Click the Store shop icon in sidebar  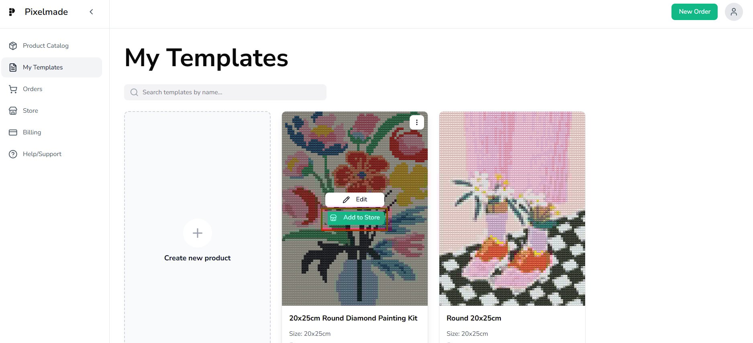[13, 111]
